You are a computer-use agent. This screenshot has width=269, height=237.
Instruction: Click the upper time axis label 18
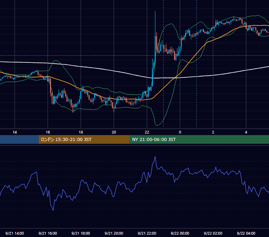click(x=81, y=132)
